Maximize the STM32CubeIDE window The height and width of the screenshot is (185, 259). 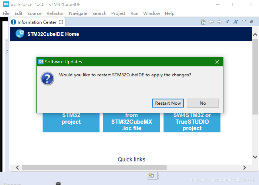tap(234, 5)
